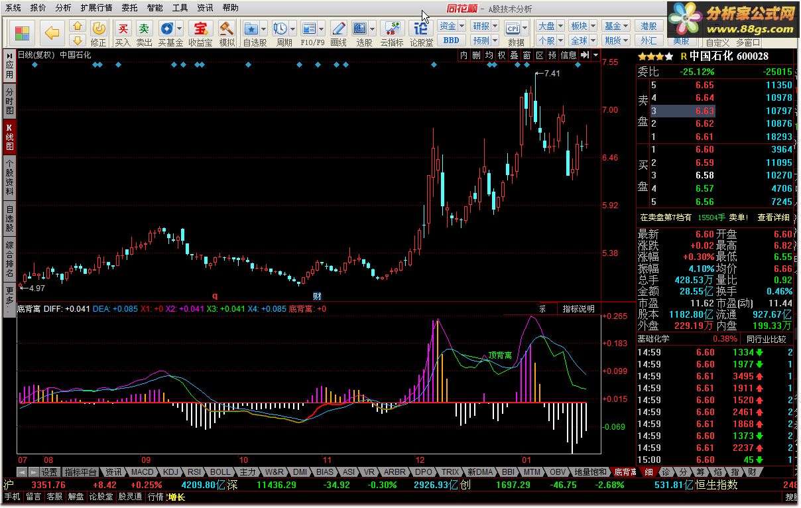The height and width of the screenshot is (508, 801).
Task: Select the 综合排名 sidebar tab
Action: (9, 259)
